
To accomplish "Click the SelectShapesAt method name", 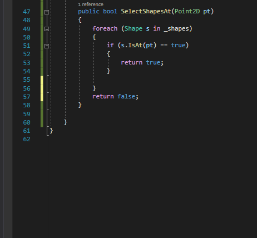I will point(146,11).
